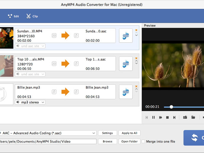Move Sundan MP4 row down
Viewport: 204px width, 153px height.
pos(136,35)
